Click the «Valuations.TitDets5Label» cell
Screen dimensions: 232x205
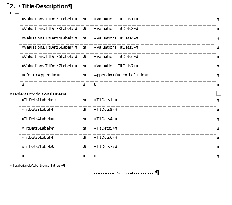[50, 49]
